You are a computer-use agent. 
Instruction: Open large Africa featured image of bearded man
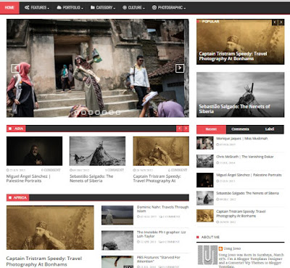click(50, 227)
